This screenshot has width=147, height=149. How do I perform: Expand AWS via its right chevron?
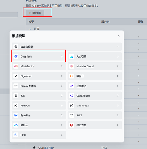point(118,115)
